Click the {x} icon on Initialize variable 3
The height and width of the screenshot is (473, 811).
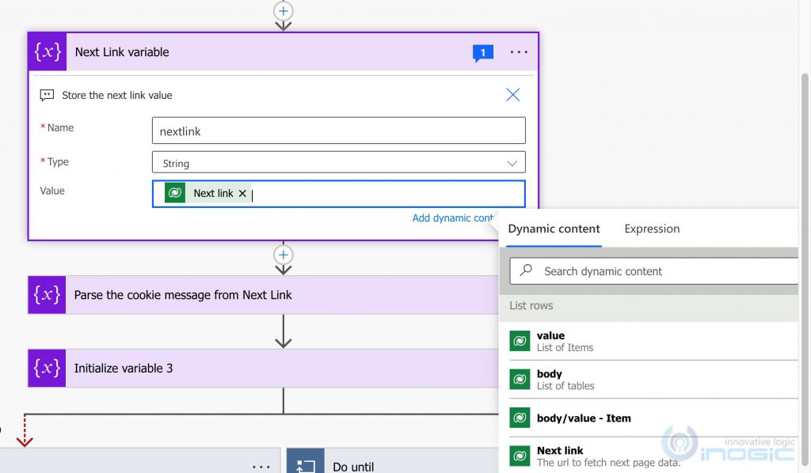[x=47, y=368]
